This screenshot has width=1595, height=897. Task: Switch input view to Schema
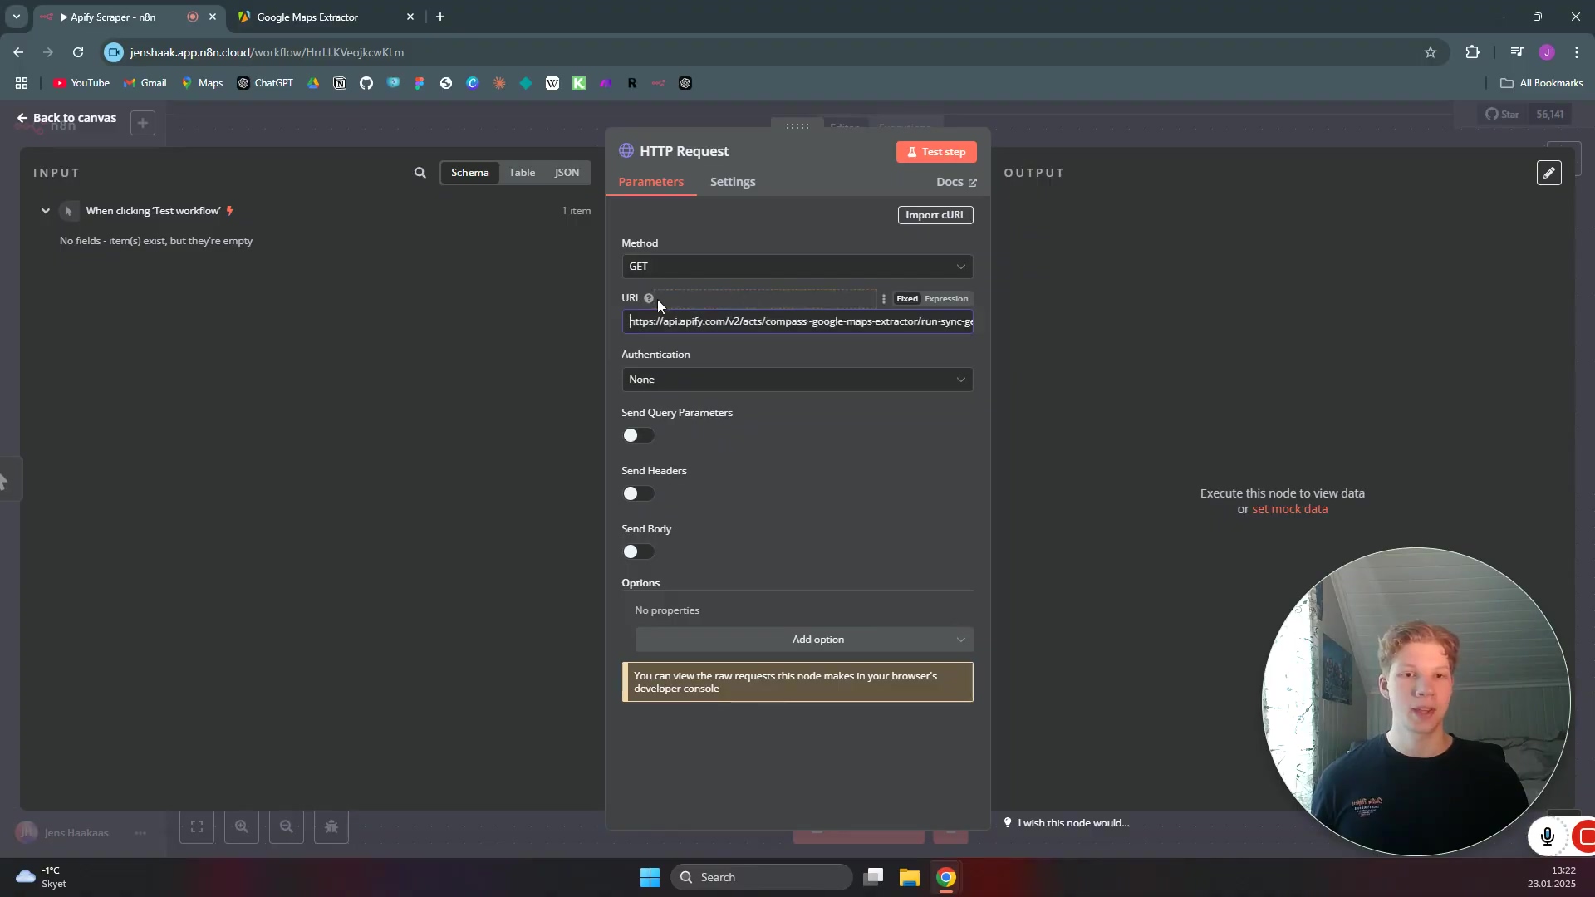tap(469, 173)
